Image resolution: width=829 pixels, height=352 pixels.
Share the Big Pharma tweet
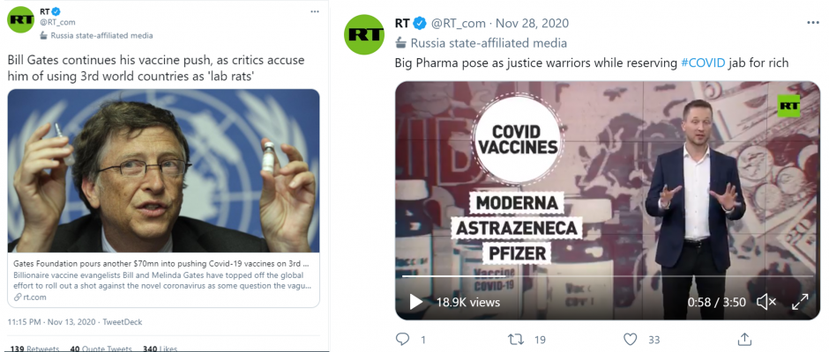pyautogui.click(x=743, y=338)
